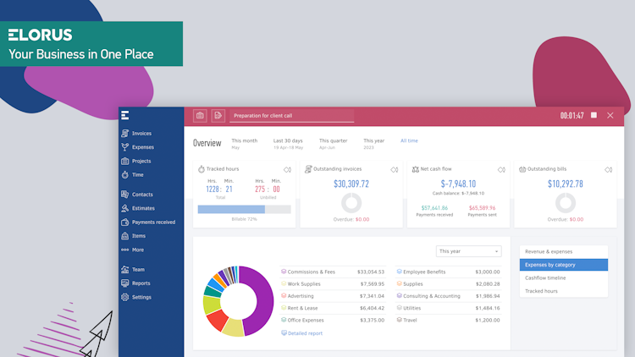The image size is (635, 357).
Task: Stop the running timer
Action: (594, 115)
